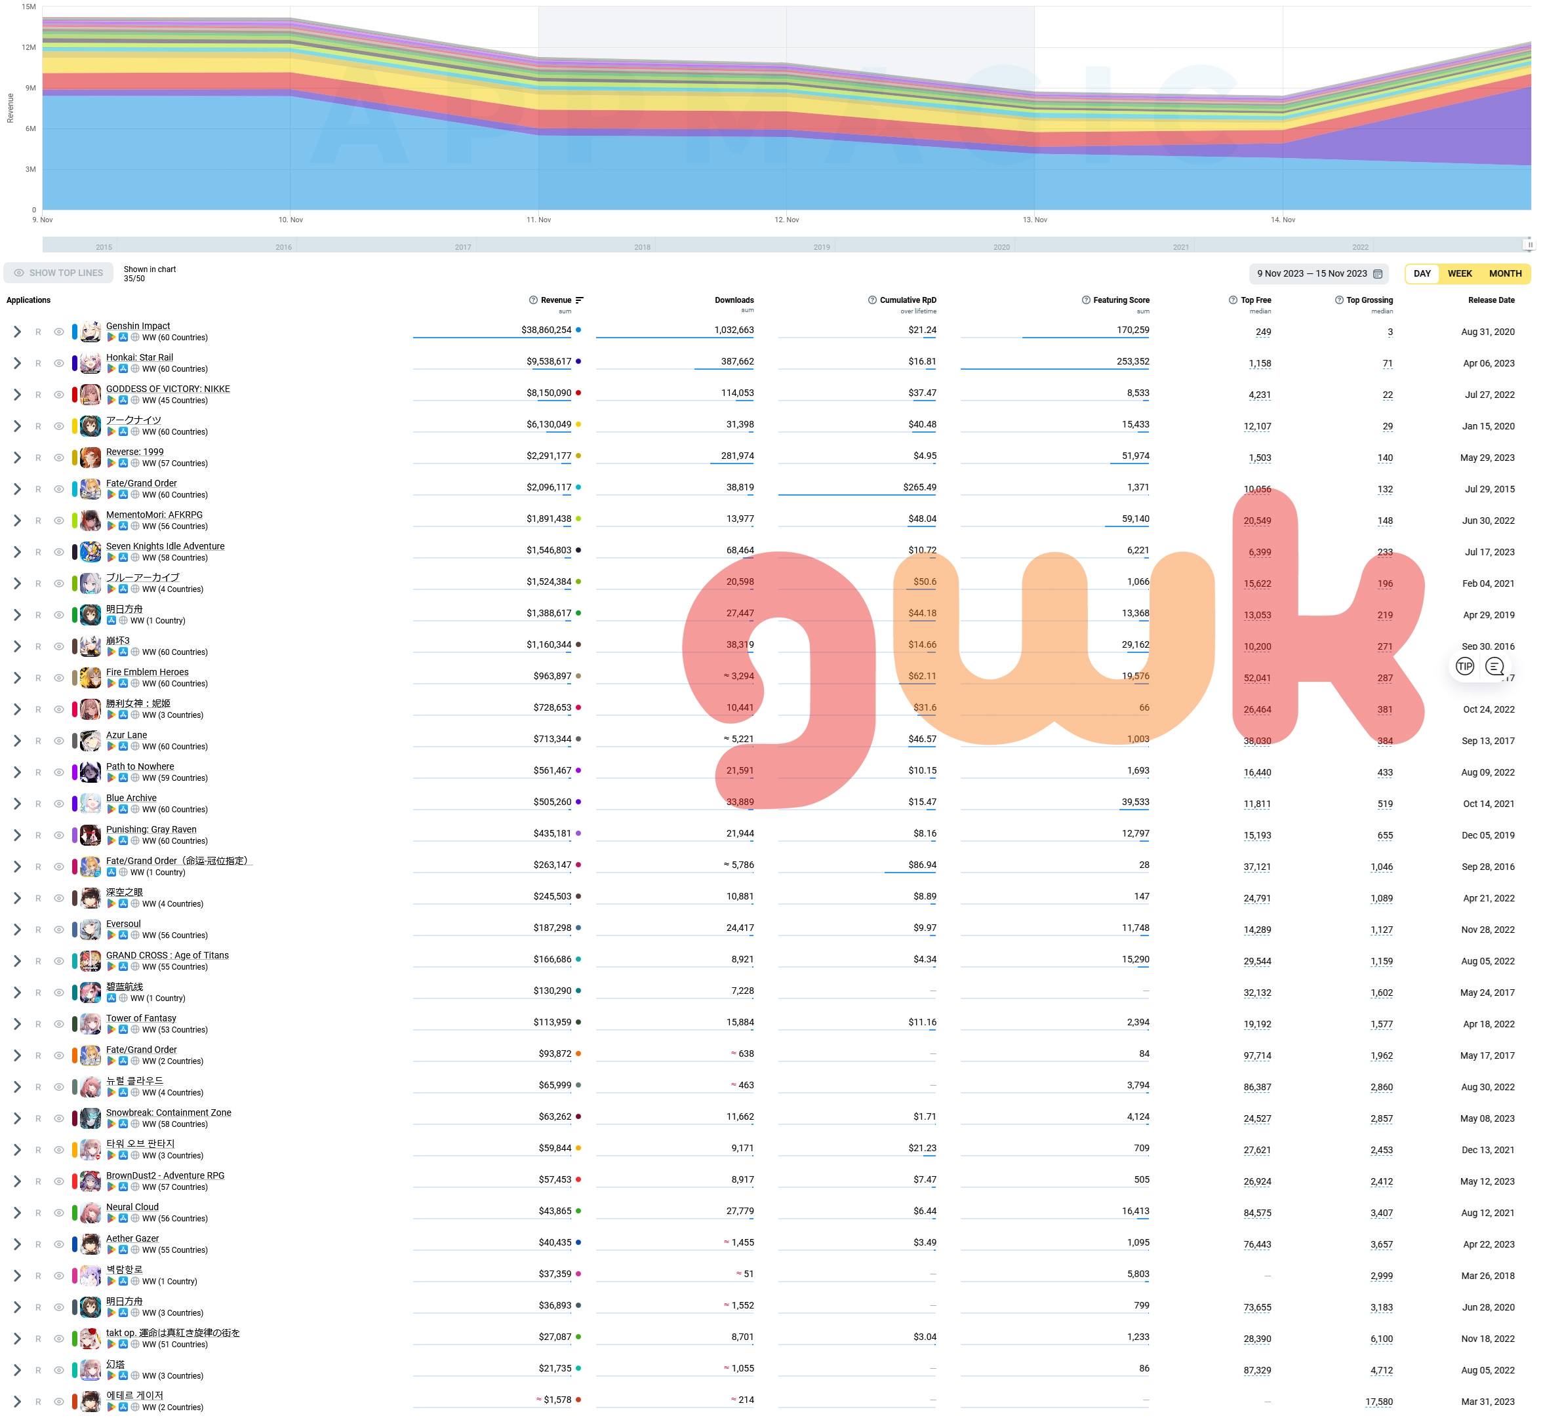1541x1418 pixels.
Task: Click the Eversoul app icon
Action: (90, 929)
